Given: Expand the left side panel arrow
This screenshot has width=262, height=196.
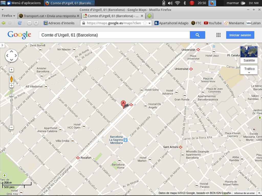Looking at the screenshot, I should [3, 45].
